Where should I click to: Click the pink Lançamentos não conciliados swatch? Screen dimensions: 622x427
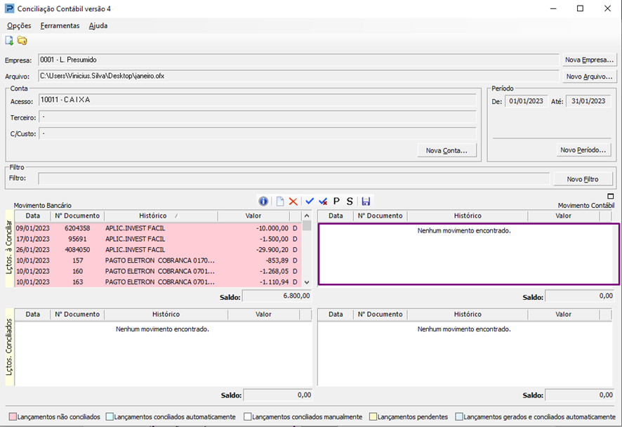(13, 417)
